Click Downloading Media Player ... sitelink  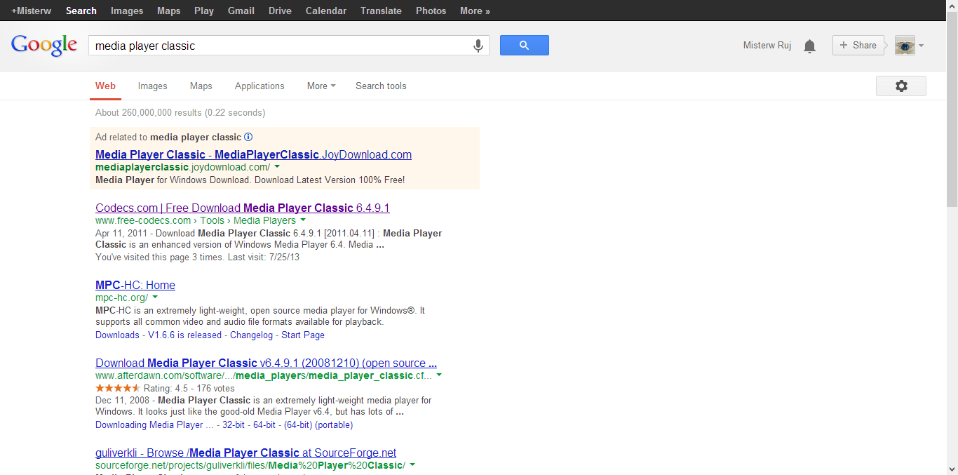coord(154,424)
